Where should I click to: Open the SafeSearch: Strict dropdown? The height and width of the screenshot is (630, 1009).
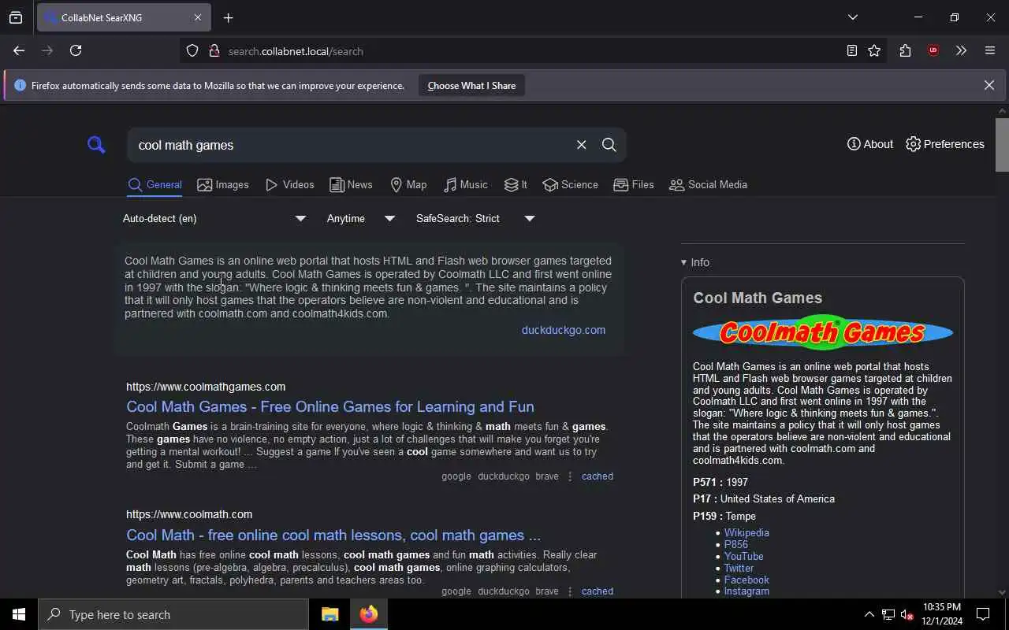click(475, 218)
